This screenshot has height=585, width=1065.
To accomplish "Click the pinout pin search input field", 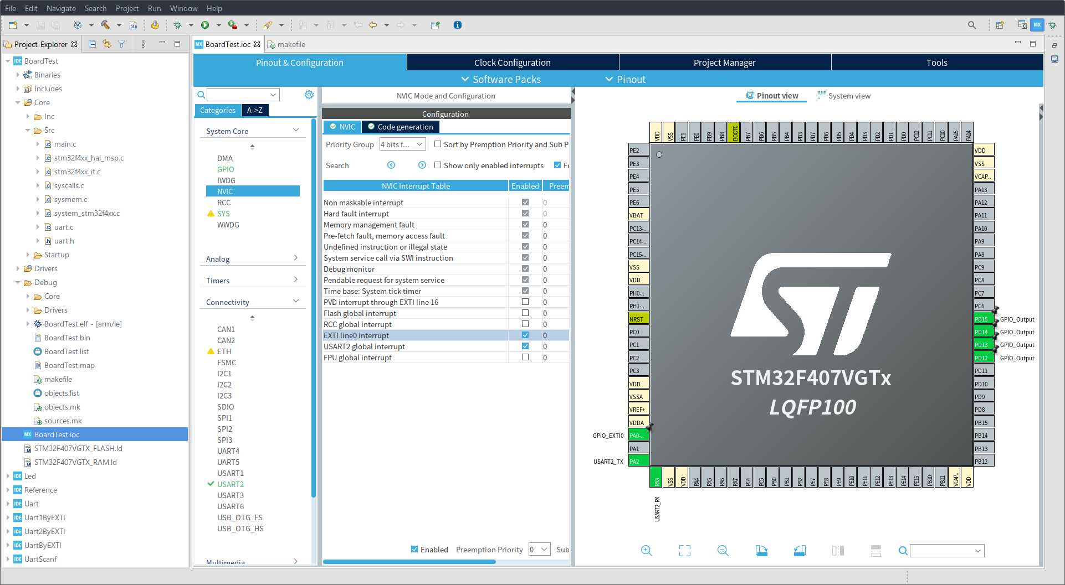I will (947, 551).
